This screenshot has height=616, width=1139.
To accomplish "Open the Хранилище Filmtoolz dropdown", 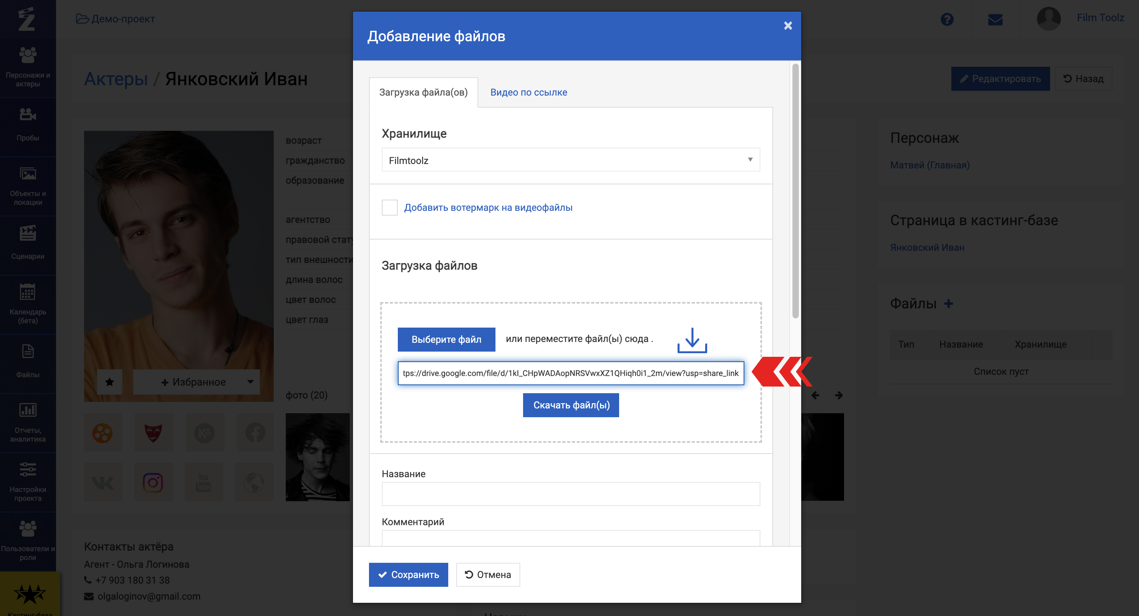I will point(570,160).
